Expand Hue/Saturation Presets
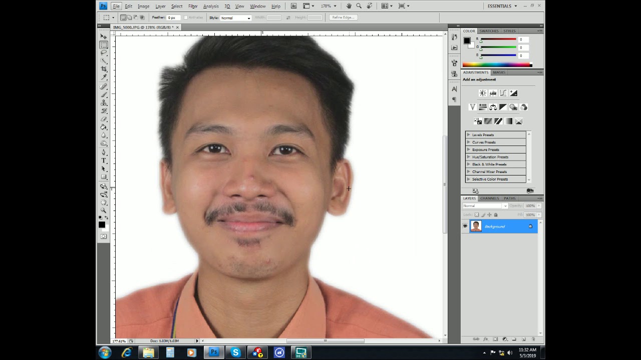641x360 pixels. (x=469, y=157)
